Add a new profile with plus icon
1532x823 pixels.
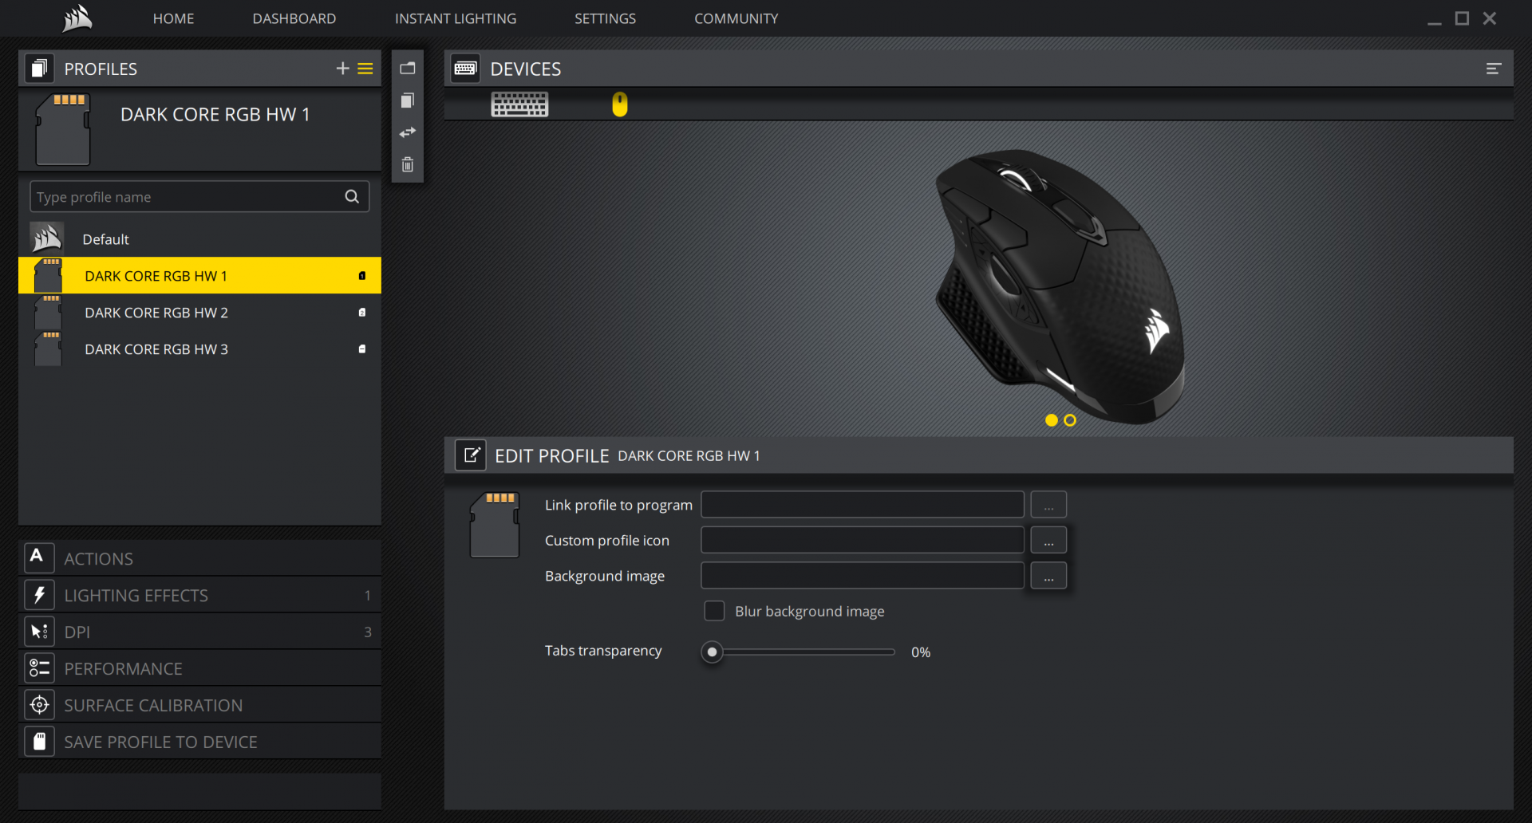[x=343, y=69]
